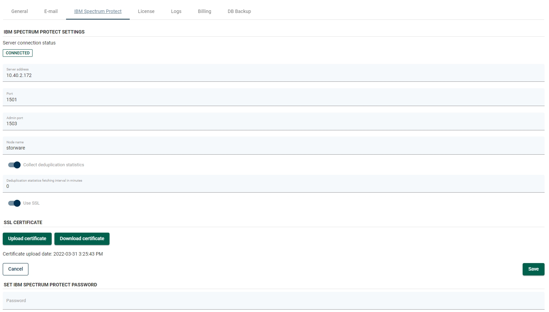
Task: Disable Collect deduplication statistics toggle
Action: point(14,165)
